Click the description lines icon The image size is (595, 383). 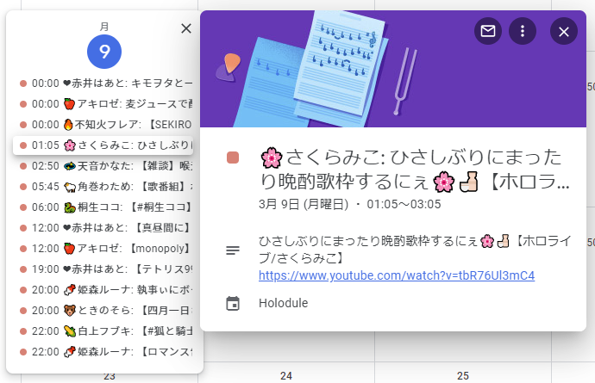click(233, 250)
